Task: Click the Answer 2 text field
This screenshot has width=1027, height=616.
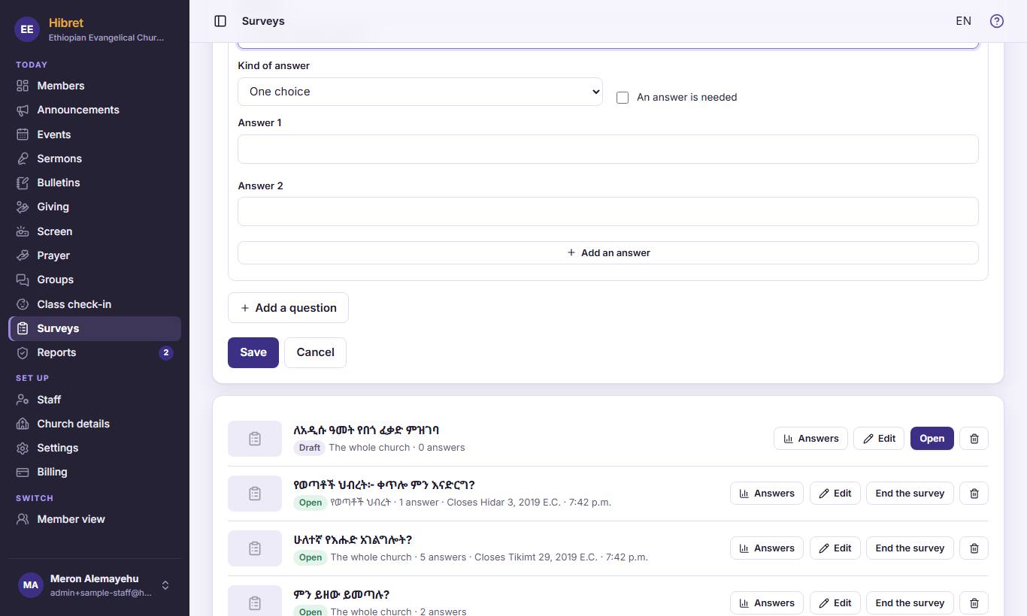Action: 608,212
